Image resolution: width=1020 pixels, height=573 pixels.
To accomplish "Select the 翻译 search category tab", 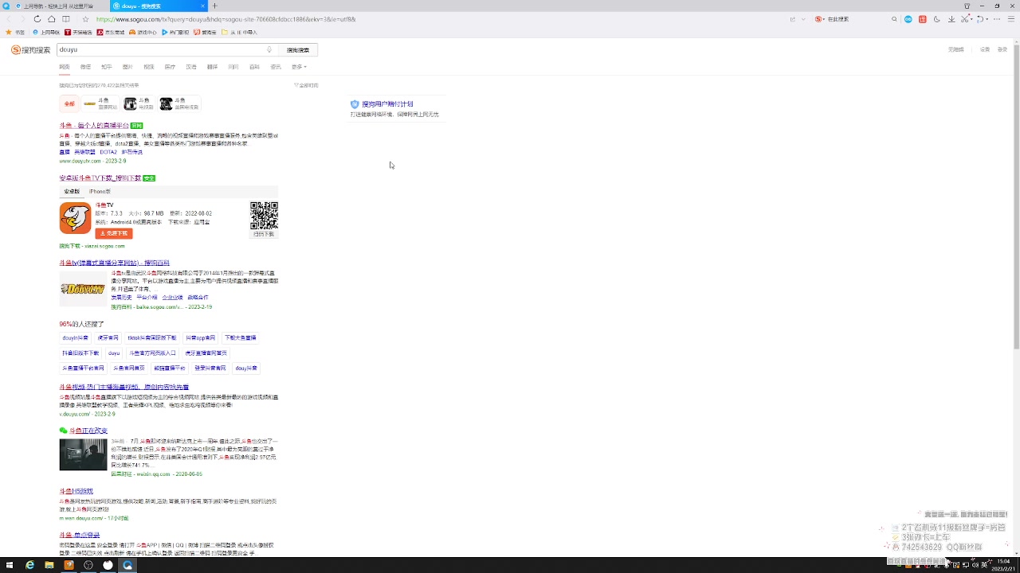I will tap(213, 67).
